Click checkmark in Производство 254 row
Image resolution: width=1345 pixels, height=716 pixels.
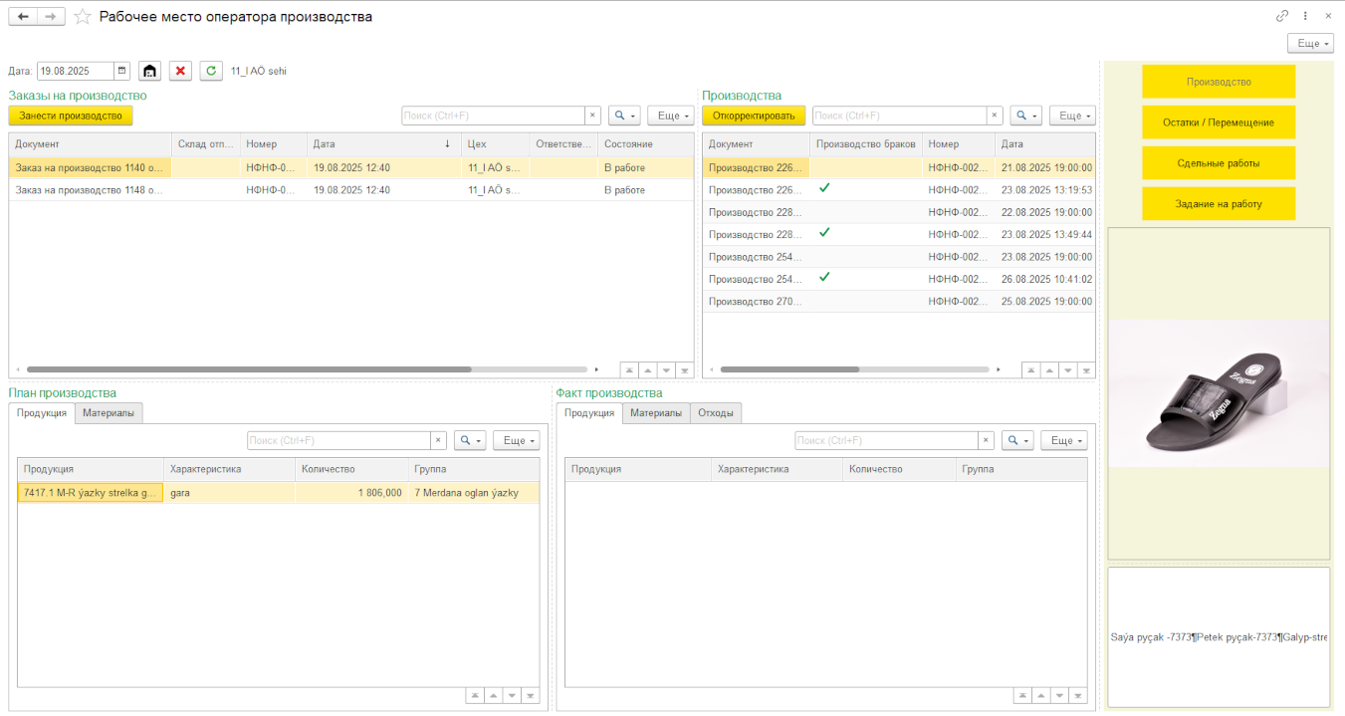(823, 278)
